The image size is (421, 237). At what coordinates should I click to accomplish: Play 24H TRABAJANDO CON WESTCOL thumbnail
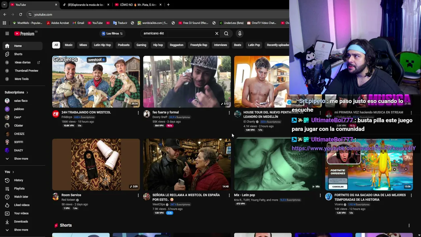[x=96, y=82]
